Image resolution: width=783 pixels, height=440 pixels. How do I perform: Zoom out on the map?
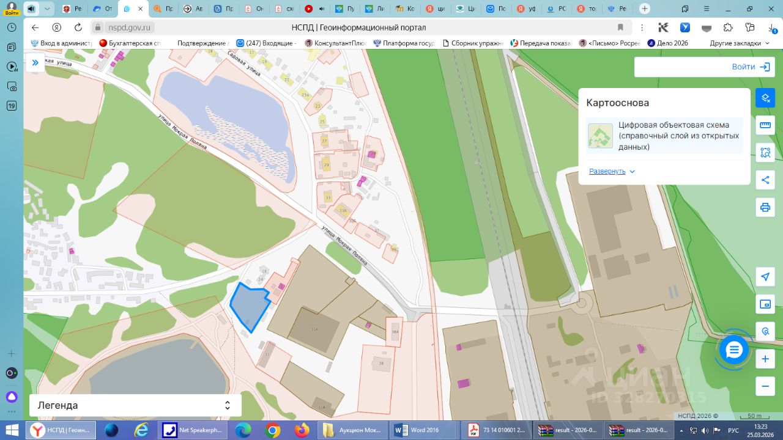click(765, 386)
